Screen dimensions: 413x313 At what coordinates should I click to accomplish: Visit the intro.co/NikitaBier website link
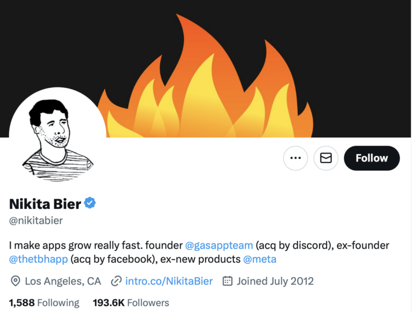[x=169, y=281]
